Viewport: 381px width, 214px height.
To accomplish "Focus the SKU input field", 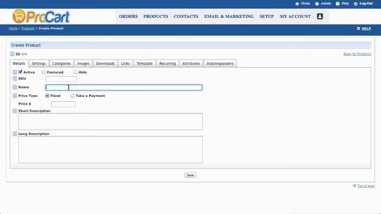I will pos(61,79).
